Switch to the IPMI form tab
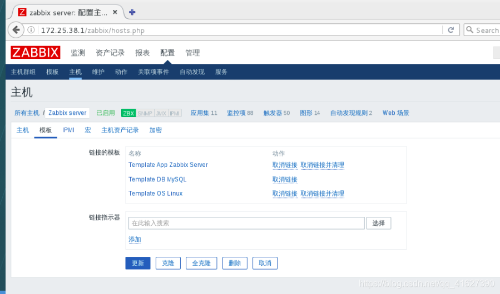Image resolution: width=500 pixels, height=294 pixels. point(68,130)
